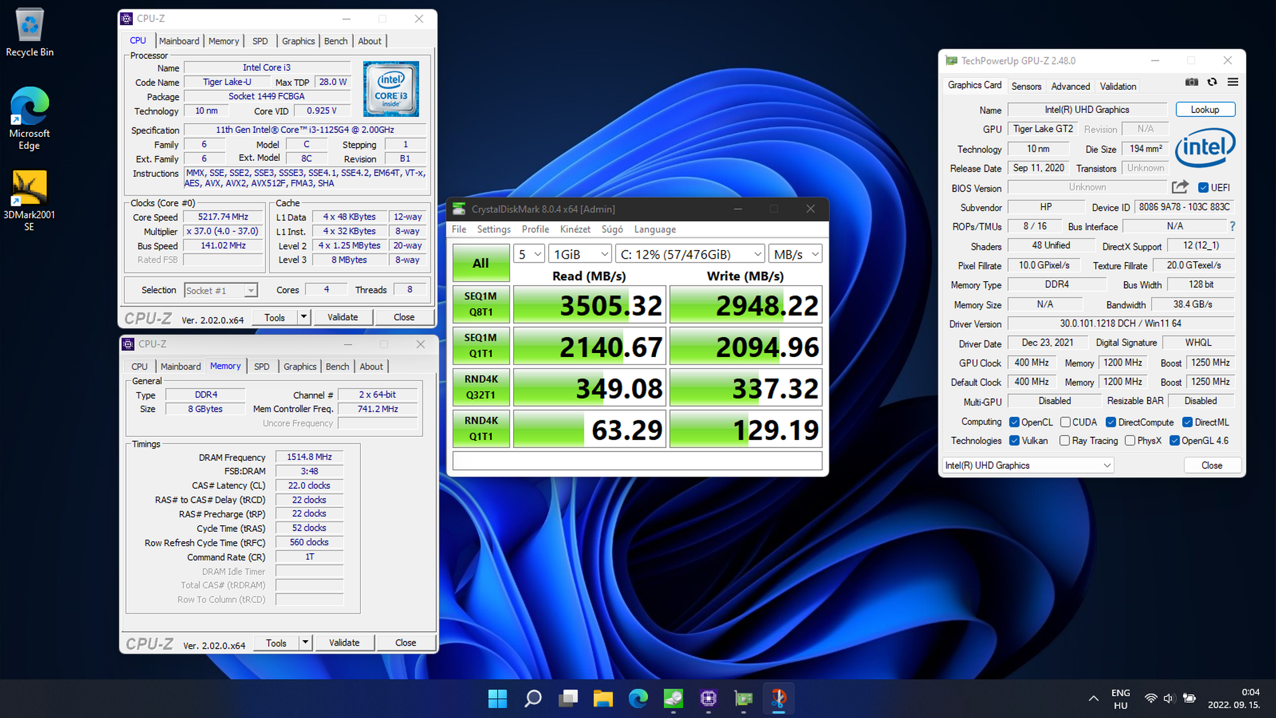Click the BIOS export share icon in GPU-Z
Viewport: 1276px width, 718px height.
point(1180,187)
